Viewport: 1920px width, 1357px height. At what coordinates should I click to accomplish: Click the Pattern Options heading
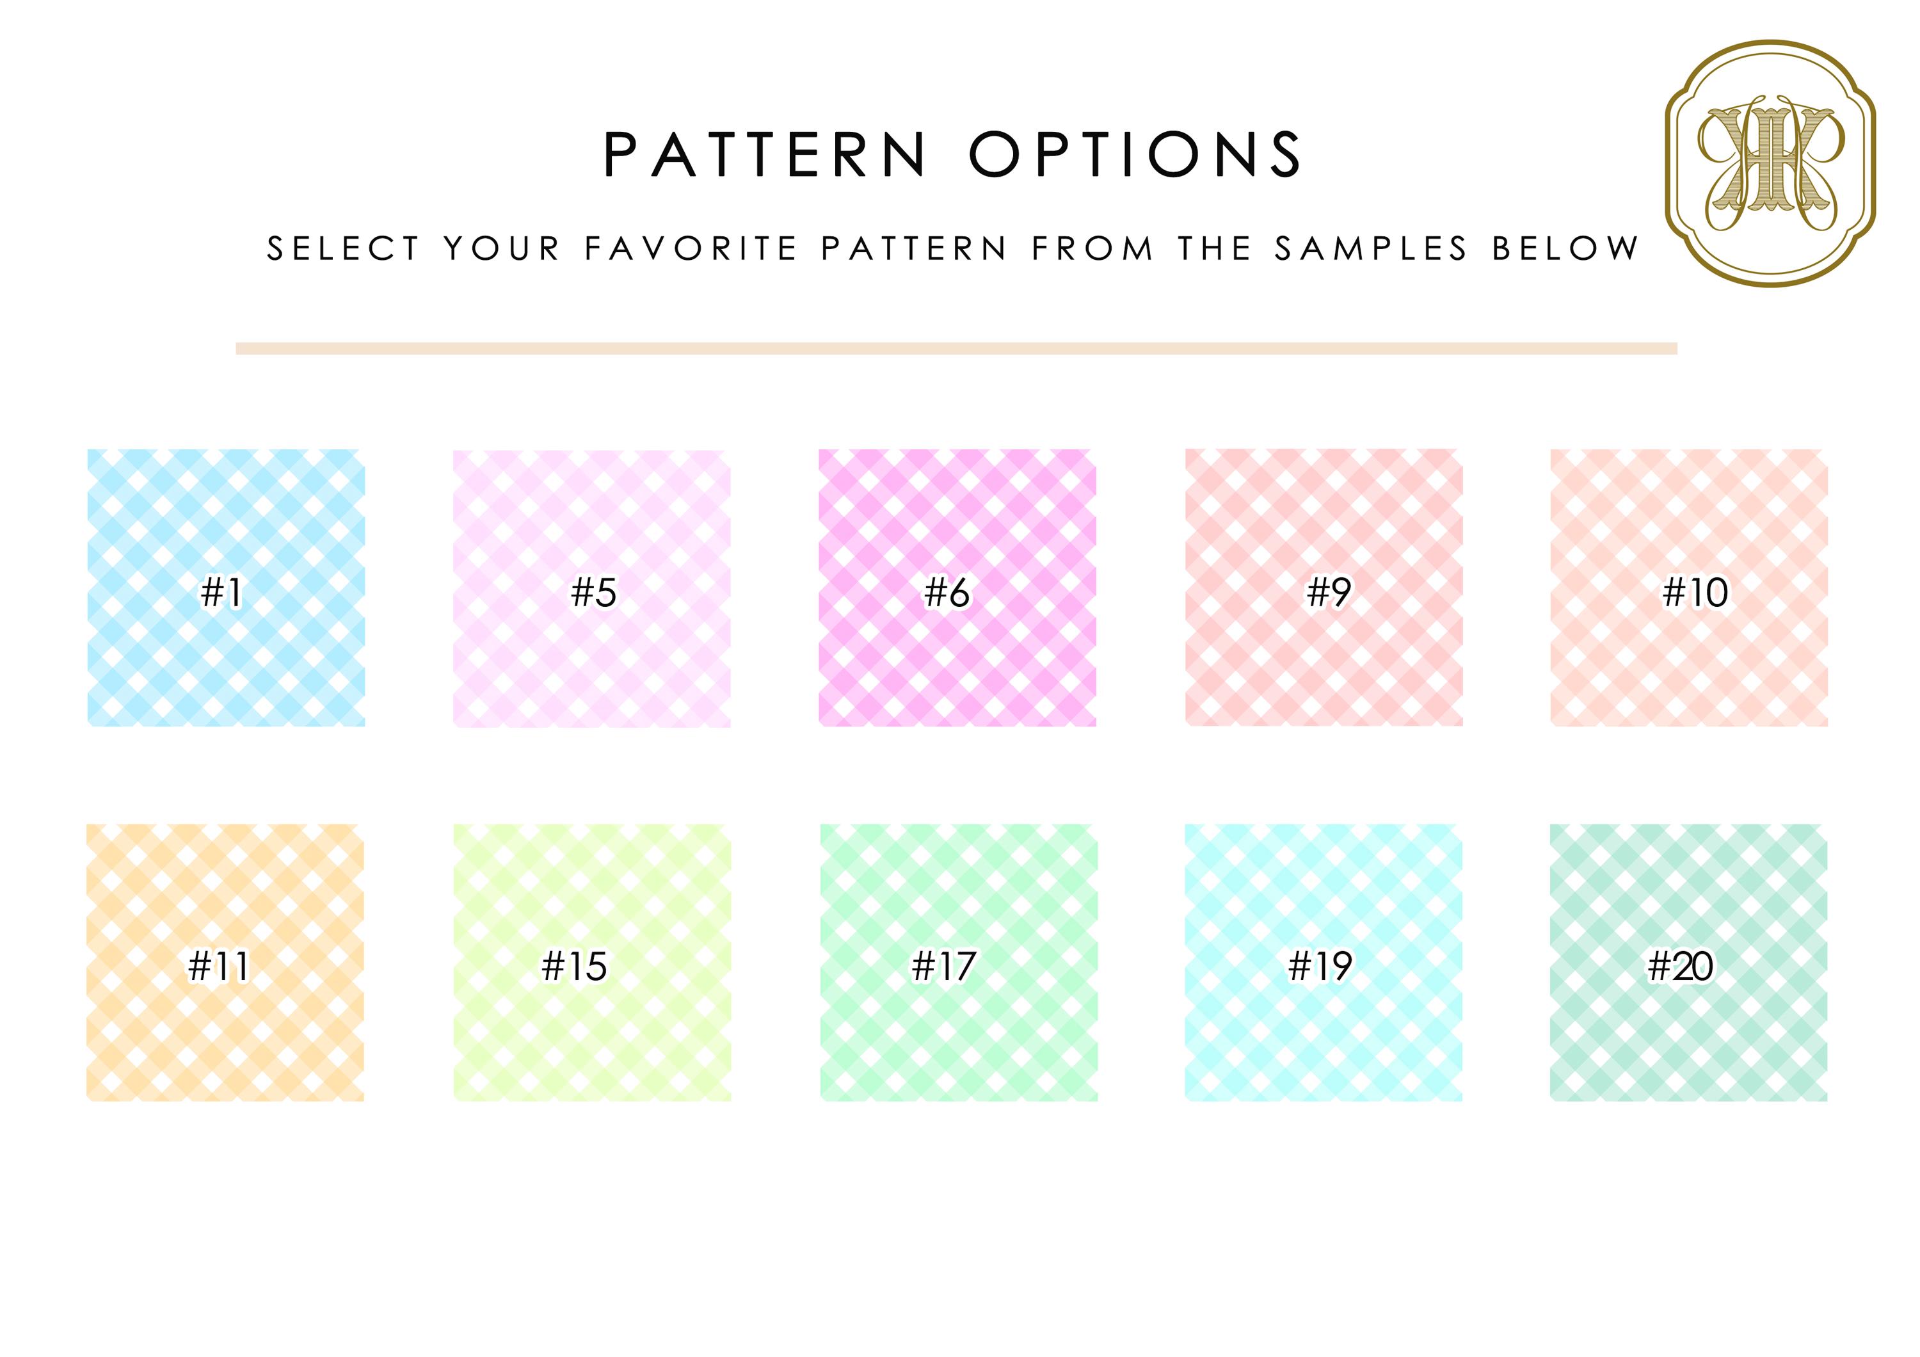point(952,154)
